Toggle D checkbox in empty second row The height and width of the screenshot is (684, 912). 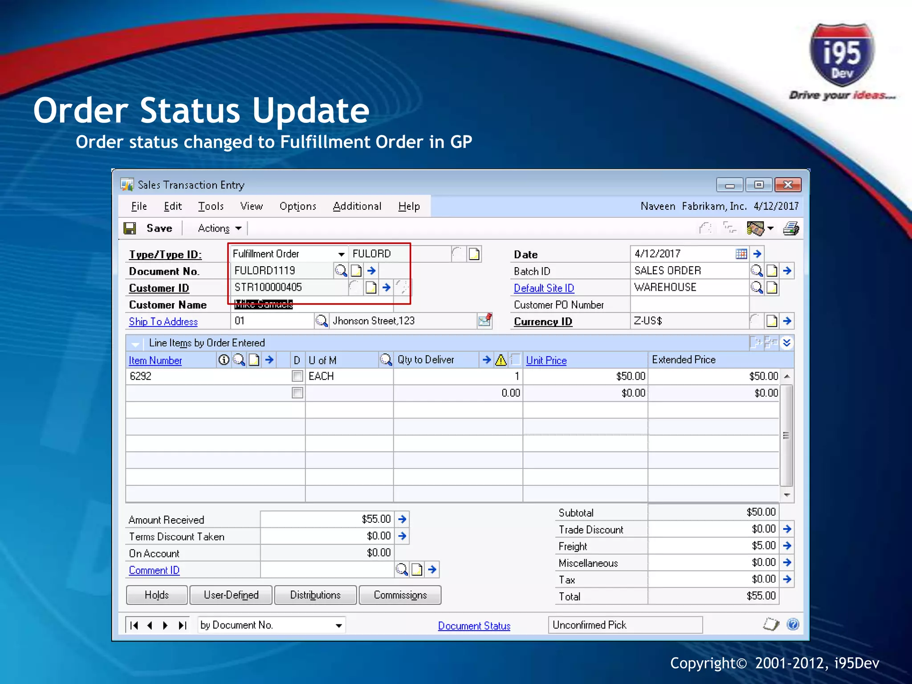[297, 393]
